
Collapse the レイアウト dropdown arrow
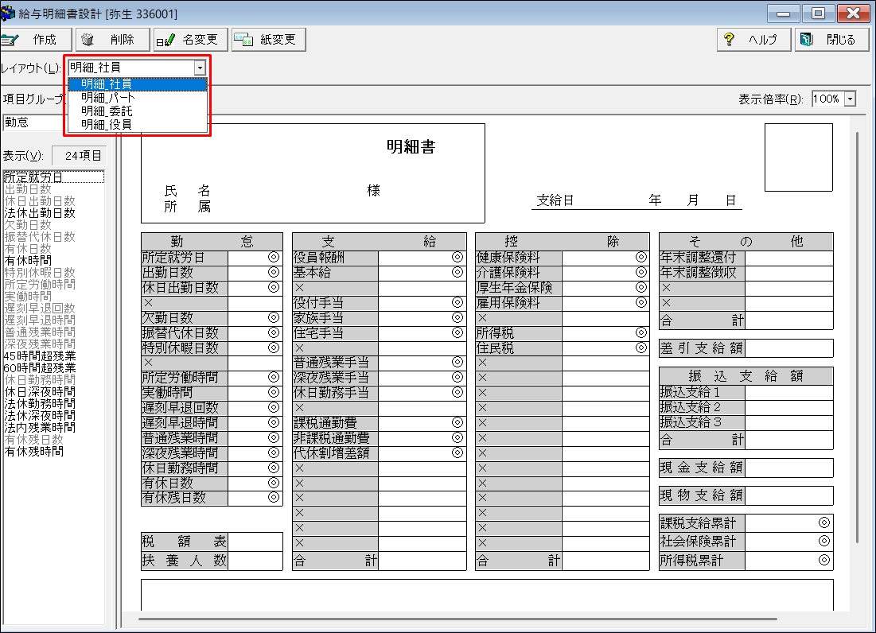[x=199, y=68]
